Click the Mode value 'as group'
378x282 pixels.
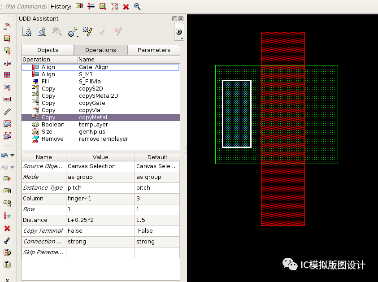tap(100, 177)
